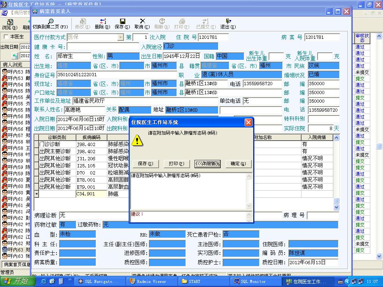
Task: Select patient icon for row 呼内53 first
Action: (x=4, y=72)
